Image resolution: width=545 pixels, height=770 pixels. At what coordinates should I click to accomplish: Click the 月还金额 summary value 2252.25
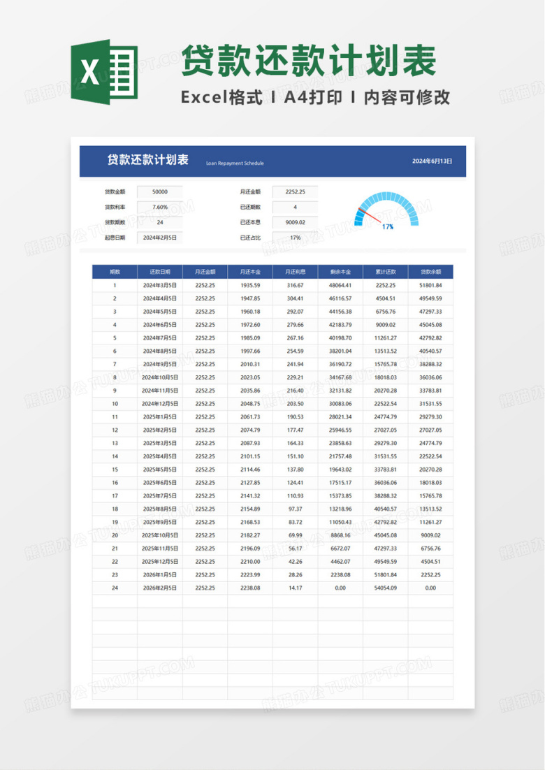click(x=295, y=192)
